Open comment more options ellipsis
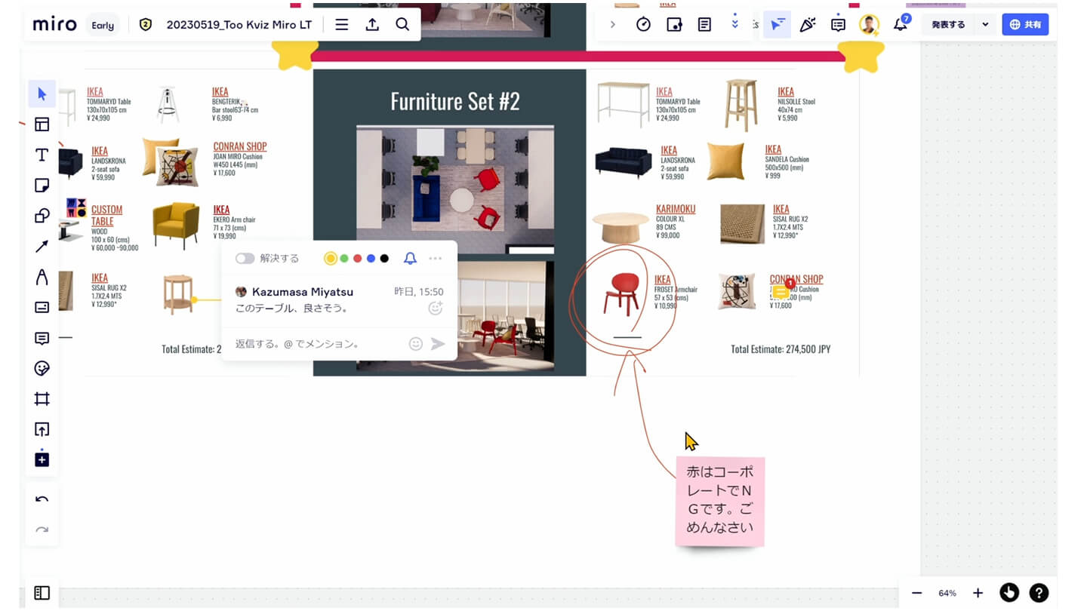This screenshot has width=1087, height=611. pos(436,259)
